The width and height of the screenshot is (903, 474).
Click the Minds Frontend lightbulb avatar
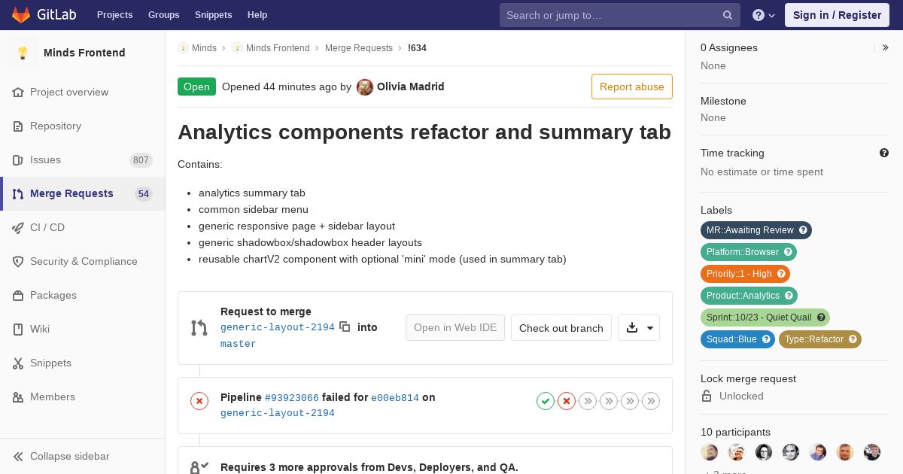pos(23,53)
